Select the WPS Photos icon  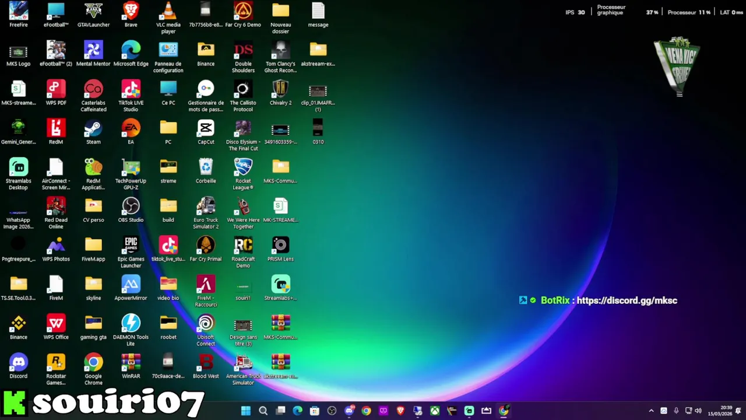click(x=56, y=249)
